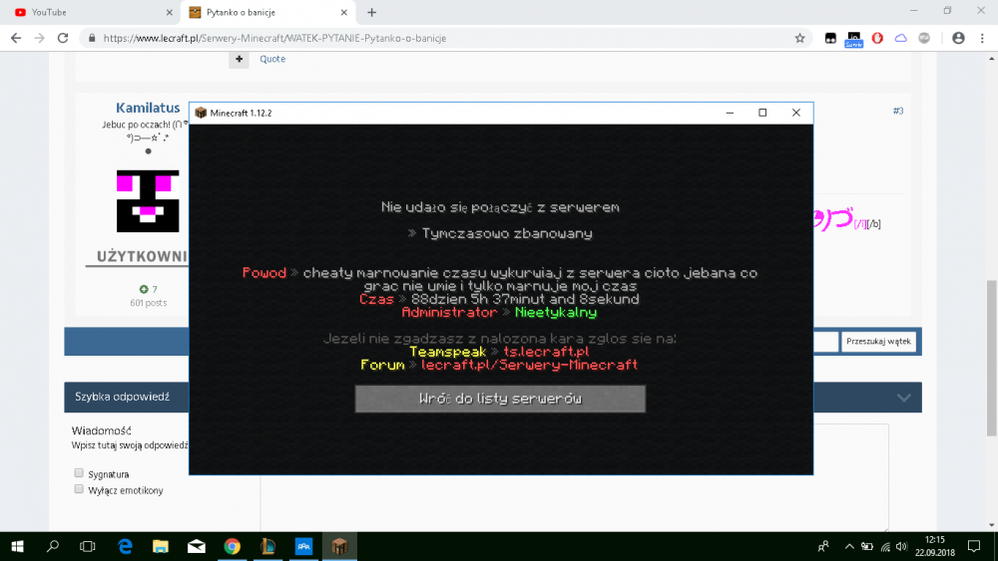Image resolution: width=998 pixels, height=561 pixels.
Task: Check the battery status tray icon
Action: tap(867, 546)
